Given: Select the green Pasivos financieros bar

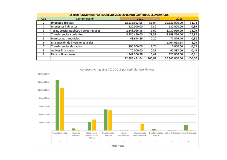Looking at the screenshot, I should tap(185, 128).
